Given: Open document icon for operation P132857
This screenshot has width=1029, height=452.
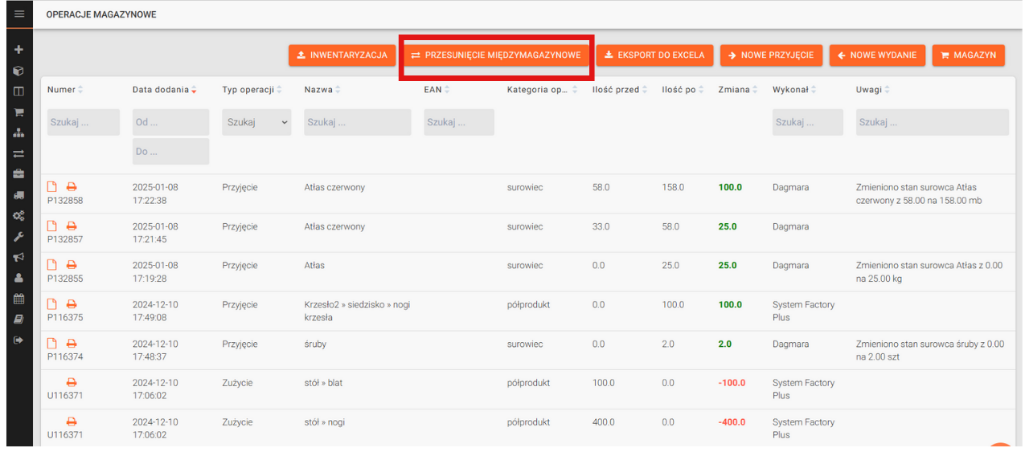Looking at the screenshot, I should point(52,226).
